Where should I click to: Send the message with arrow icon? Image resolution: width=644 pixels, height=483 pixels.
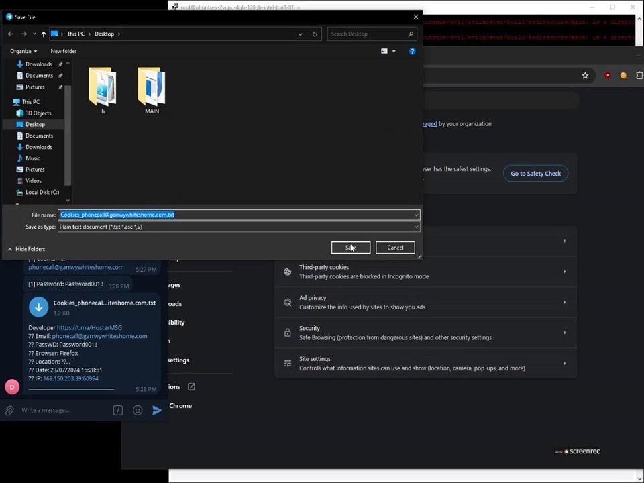(157, 410)
